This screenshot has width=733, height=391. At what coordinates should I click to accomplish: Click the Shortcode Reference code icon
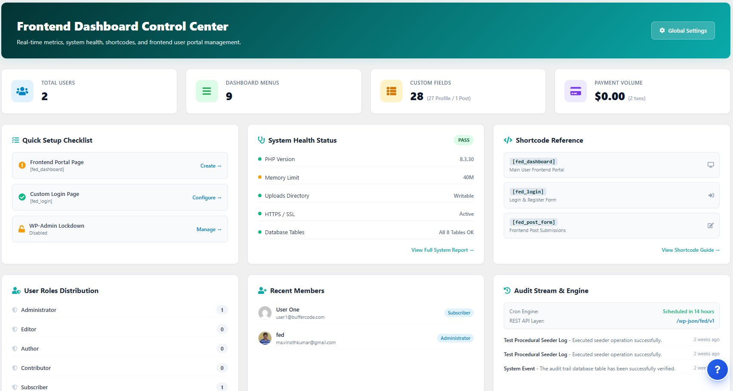coord(508,140)
